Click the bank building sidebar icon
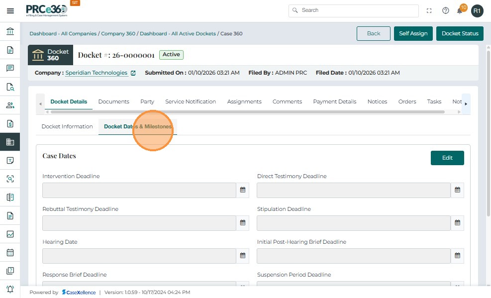Image resolution: width=491 pixels, height=298 pixels. (x=10, y=32)
